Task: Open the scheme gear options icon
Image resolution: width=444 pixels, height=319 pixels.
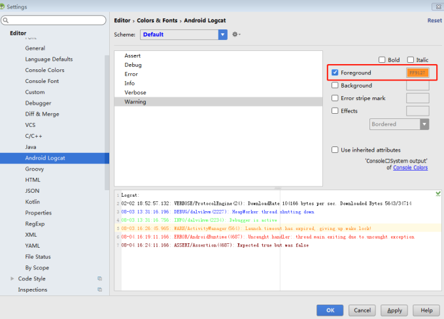Action: pyautogui.click(x=236, y=34)
